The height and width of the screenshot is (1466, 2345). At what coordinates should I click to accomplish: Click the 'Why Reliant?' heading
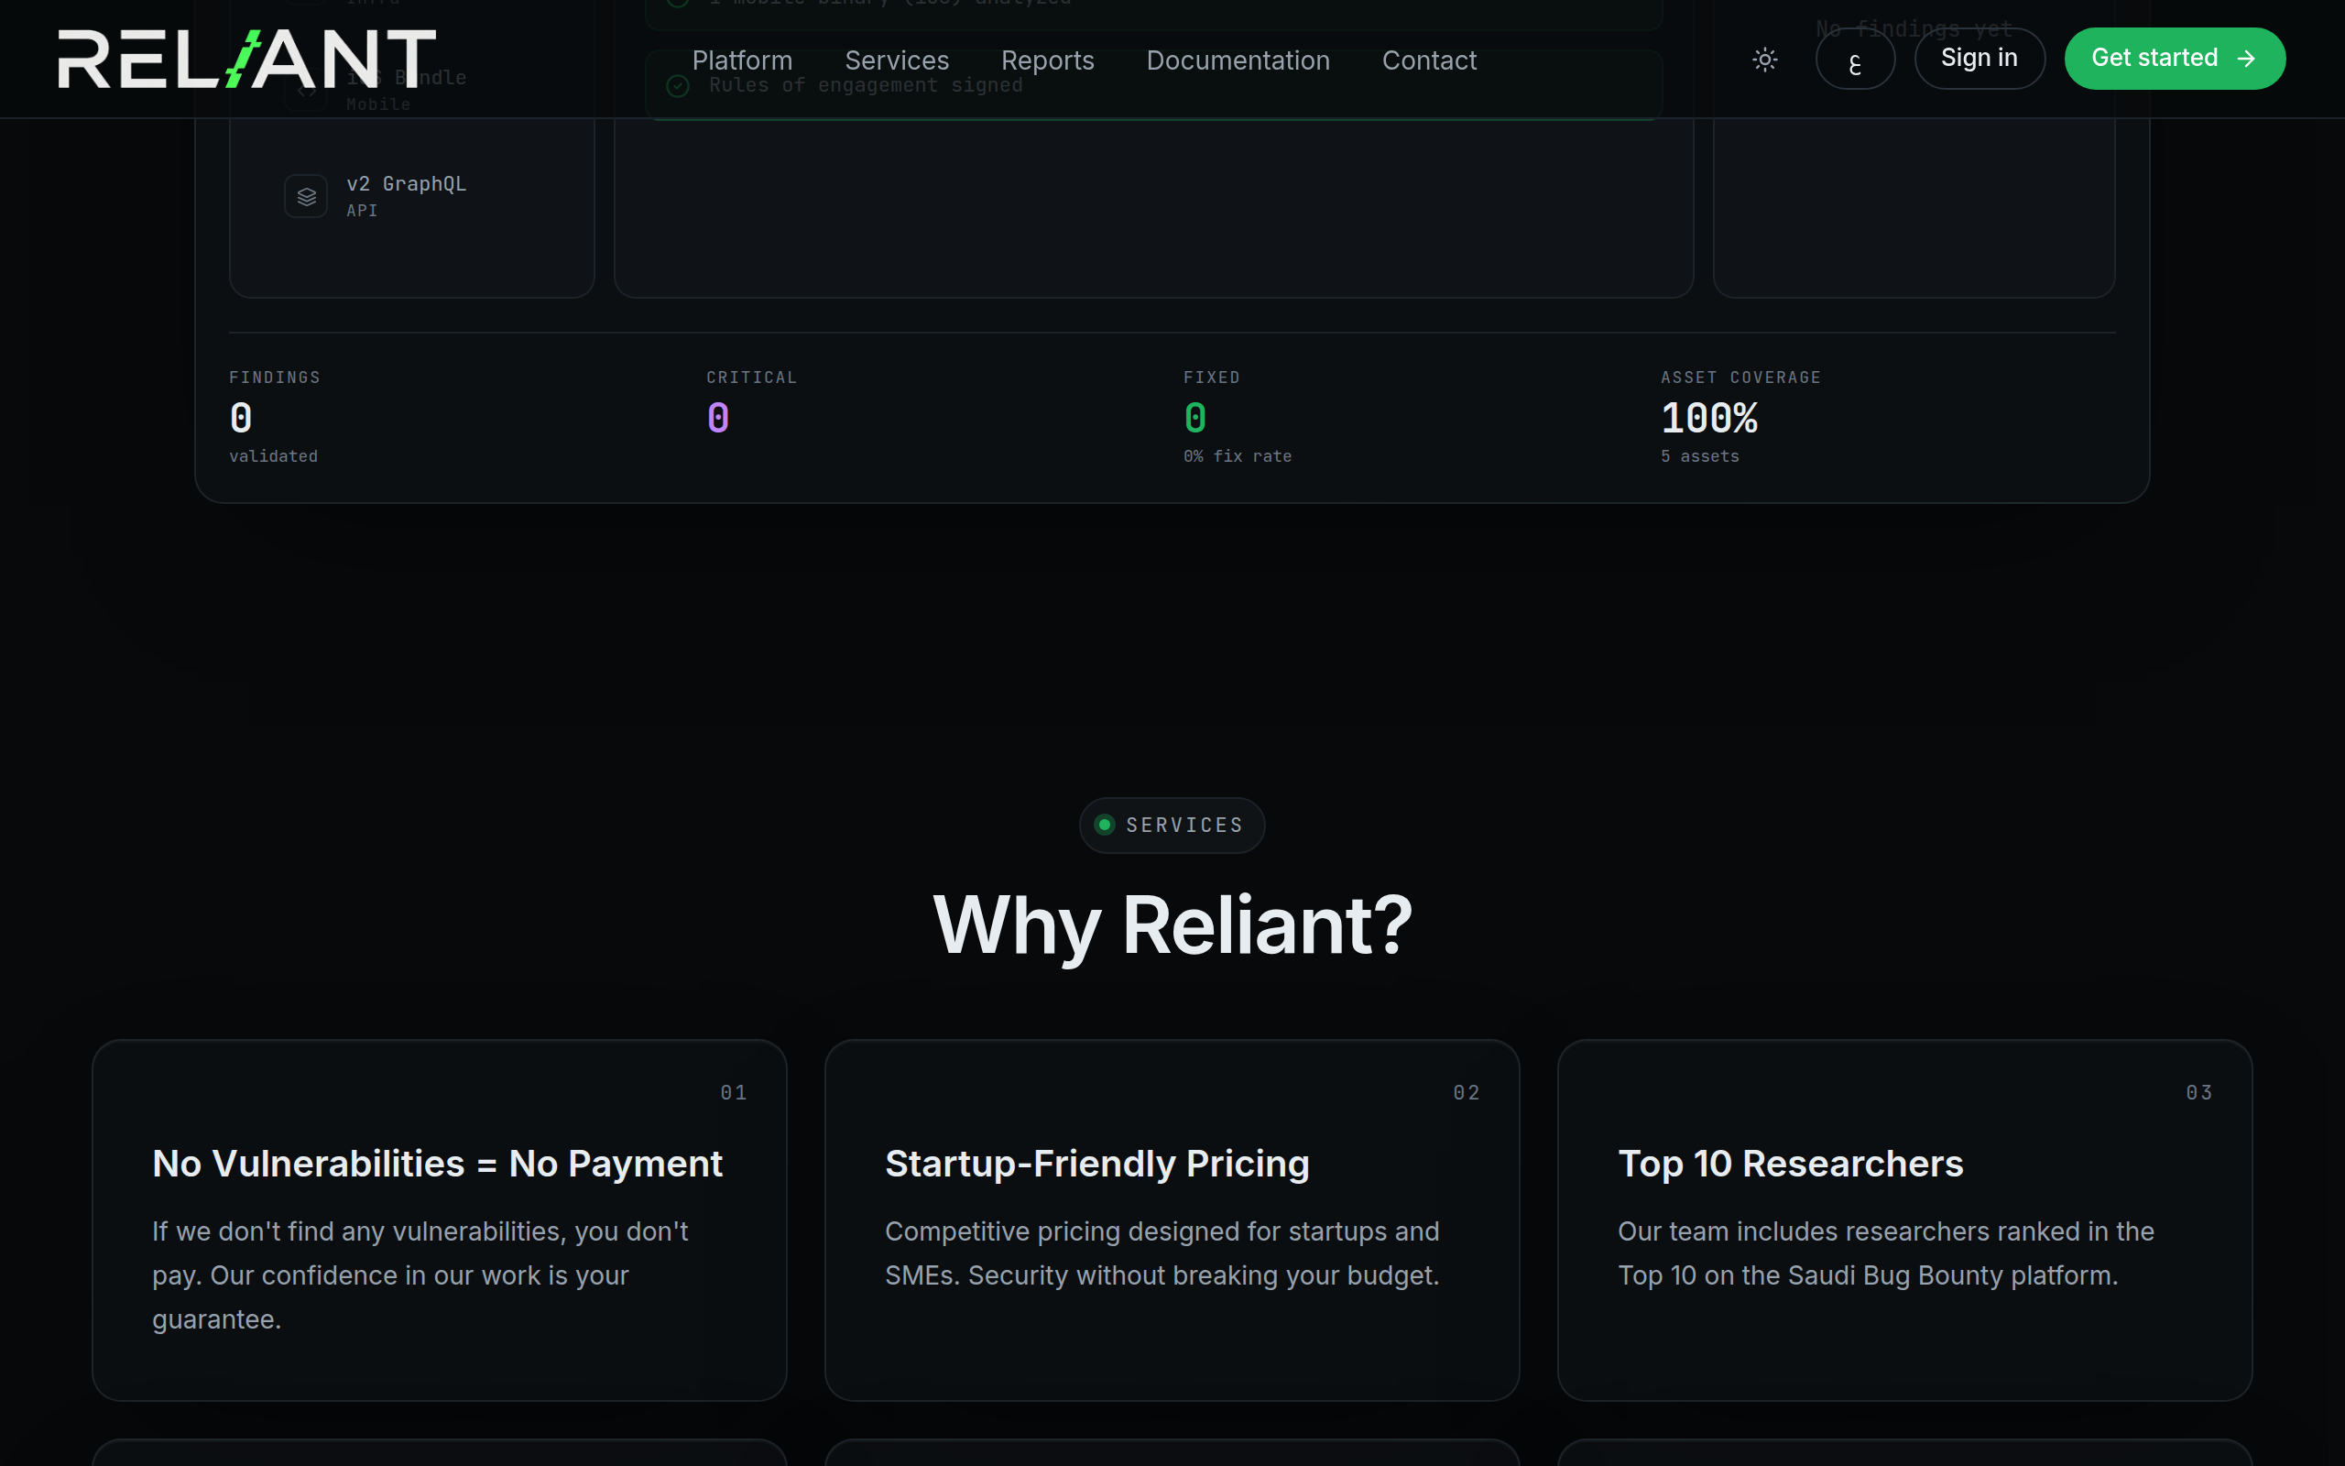pos(1172,926)
